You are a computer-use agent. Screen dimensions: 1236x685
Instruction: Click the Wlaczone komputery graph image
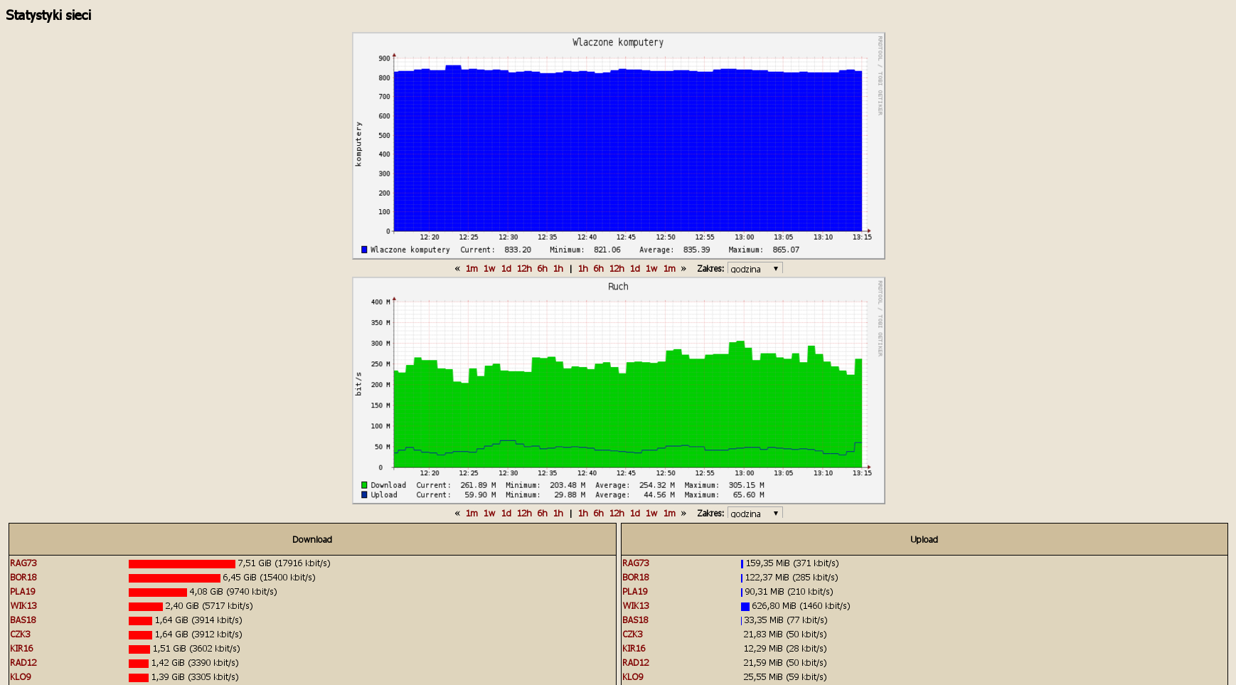[619, 146]
